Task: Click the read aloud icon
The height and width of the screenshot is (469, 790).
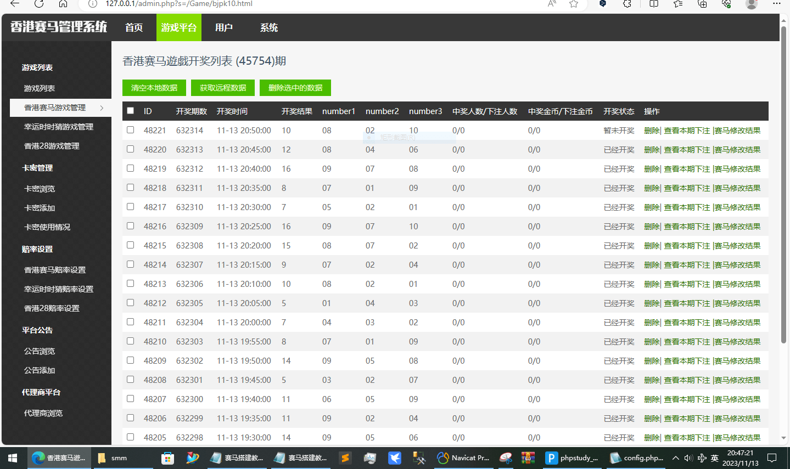Action: pos(552,3)
